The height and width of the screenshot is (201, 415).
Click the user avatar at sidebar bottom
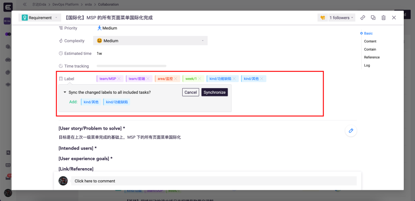[8, 193]
